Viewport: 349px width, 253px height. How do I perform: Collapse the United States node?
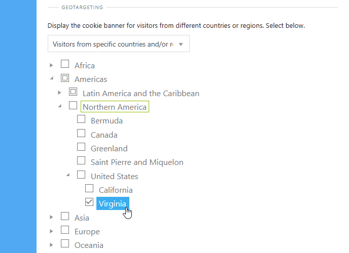pyautogui.click(x=68, y=175)
